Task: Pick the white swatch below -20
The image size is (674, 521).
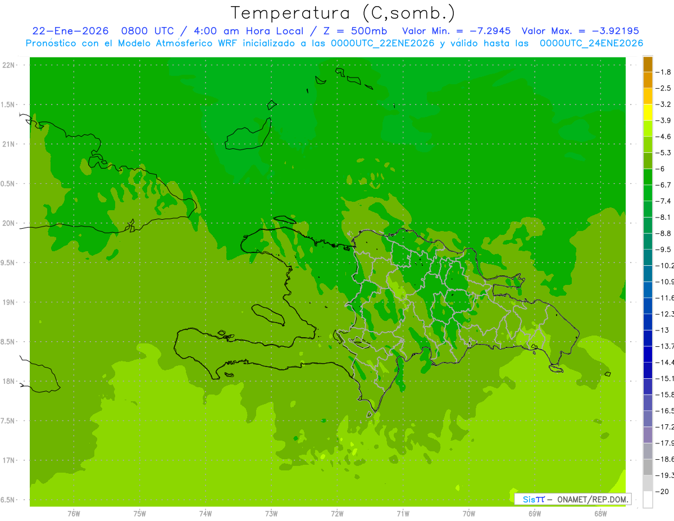Action: pyautogui.click(x=648, y=499)
